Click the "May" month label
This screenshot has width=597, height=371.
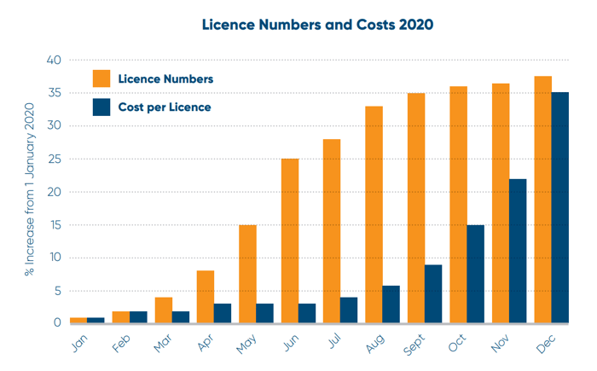pyautogui.click(x=246, y=344)
